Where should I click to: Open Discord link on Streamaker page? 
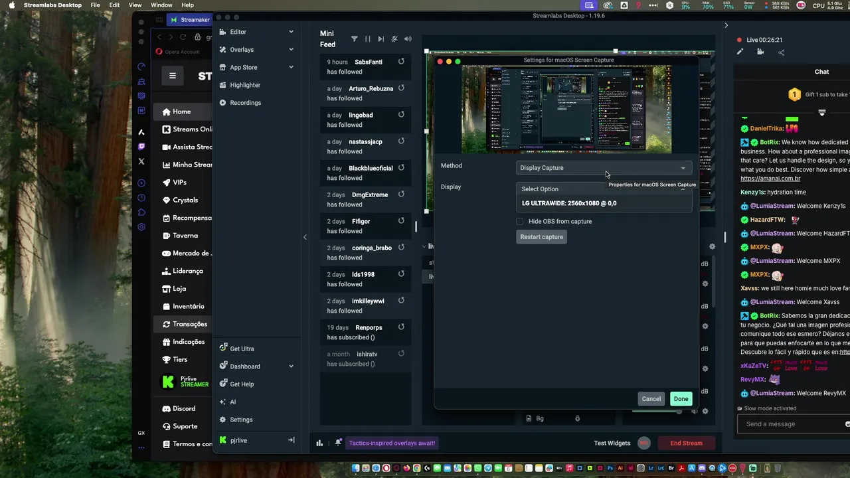pos(179,408)
